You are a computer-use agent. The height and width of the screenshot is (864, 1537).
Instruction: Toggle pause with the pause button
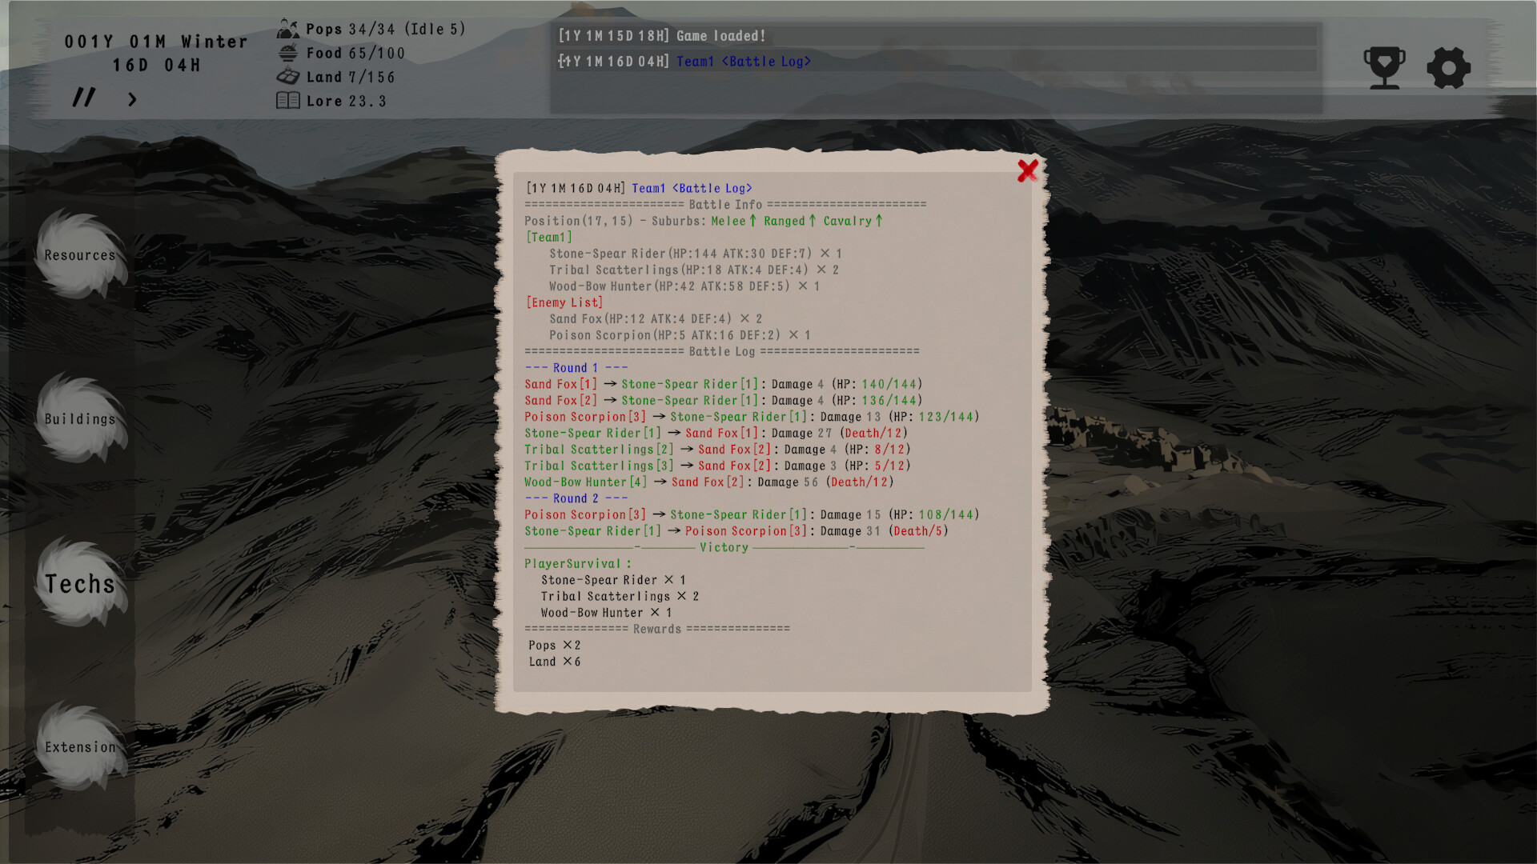83,98
